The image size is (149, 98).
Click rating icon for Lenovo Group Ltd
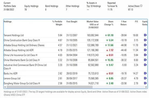[x=145, y=78]
